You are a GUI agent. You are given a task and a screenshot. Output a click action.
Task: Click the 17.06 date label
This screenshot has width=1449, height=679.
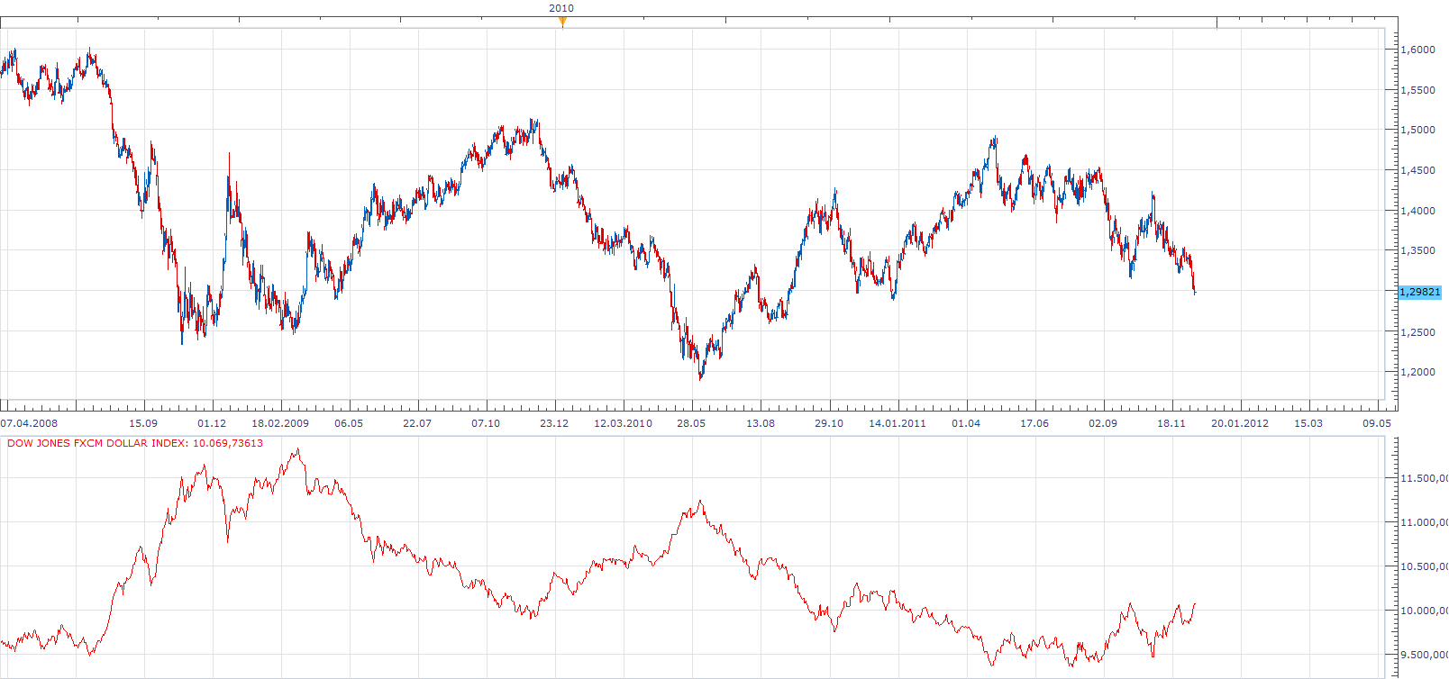click(1034, 423)
